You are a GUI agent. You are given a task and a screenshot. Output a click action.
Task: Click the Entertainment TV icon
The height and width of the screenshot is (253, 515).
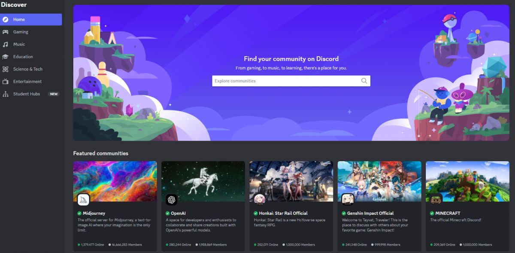pyautogui.click(x=6, y=82)
